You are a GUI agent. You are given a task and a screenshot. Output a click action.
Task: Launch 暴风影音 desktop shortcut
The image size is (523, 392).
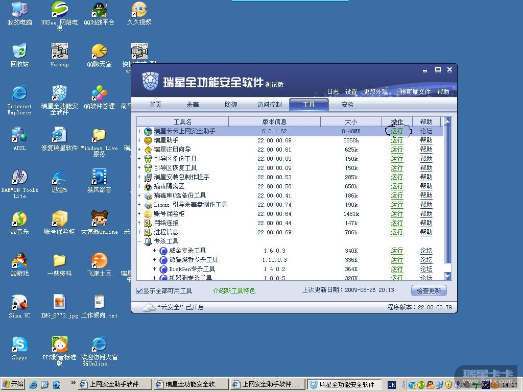click(99, 181)
